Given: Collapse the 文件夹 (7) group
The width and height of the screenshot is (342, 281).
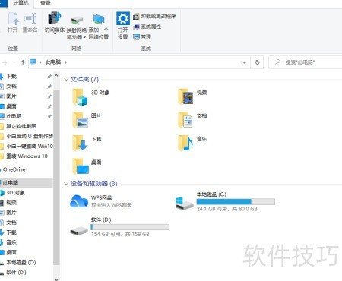Looking at the screenshot, I should coord(66,80).
